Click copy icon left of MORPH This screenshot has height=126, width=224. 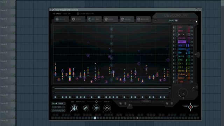coord(120,103)
